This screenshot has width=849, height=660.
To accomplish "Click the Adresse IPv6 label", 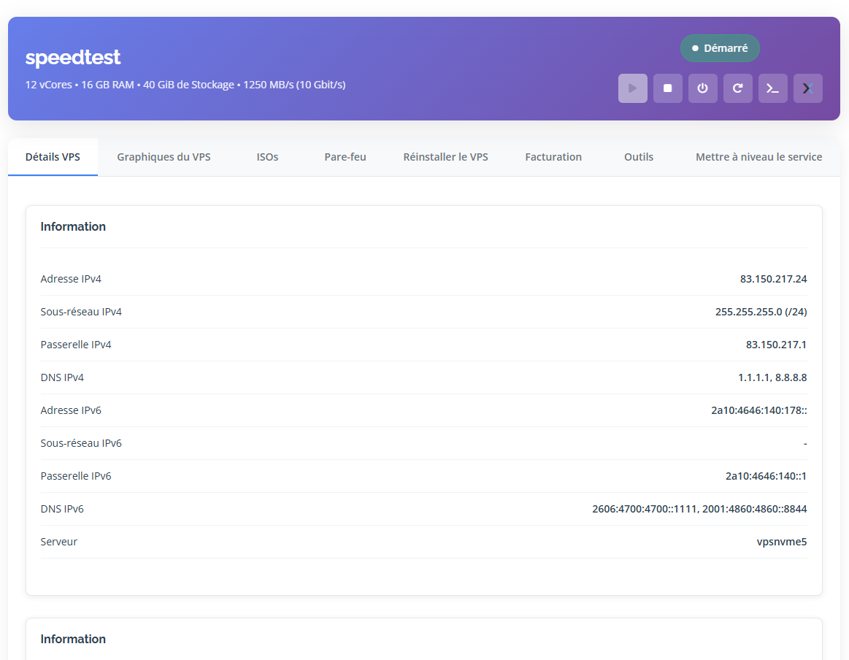I will point(71,410).
